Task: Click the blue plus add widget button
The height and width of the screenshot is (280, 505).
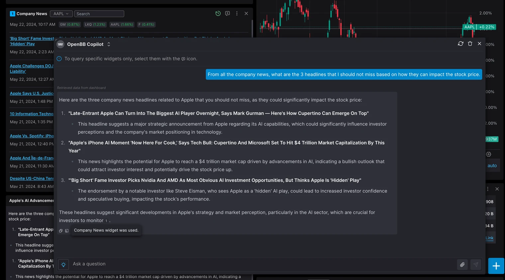Action: coord(496,266)
